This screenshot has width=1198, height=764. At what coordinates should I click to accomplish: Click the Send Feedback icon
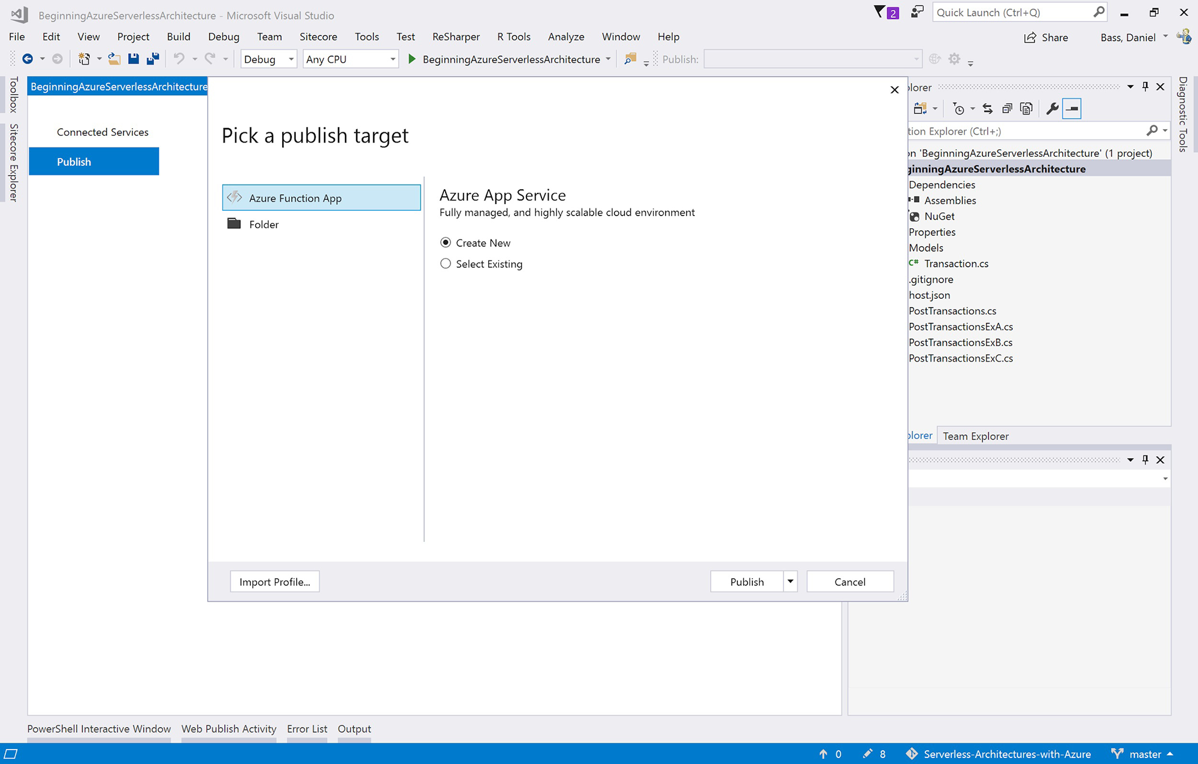coord(917,12)
